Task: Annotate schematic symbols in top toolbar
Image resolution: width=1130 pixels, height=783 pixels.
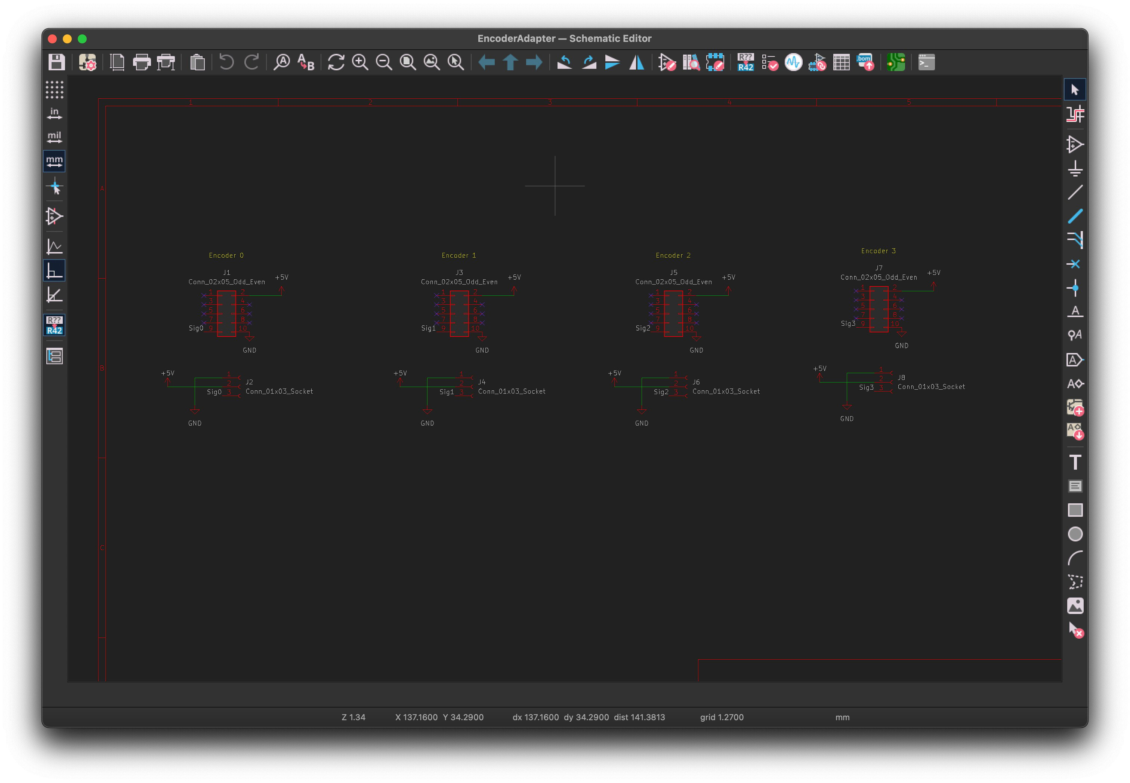Action: pos(745,62)
